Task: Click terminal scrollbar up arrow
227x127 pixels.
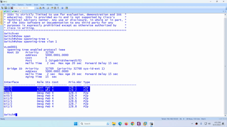Action: [x=225, y=14]
